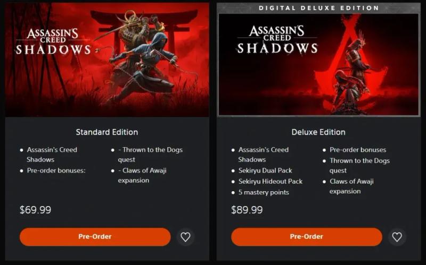Open the Standard Edition cover artwork
The height and width of the screenshot is (265, 426).
pos(107,60)
